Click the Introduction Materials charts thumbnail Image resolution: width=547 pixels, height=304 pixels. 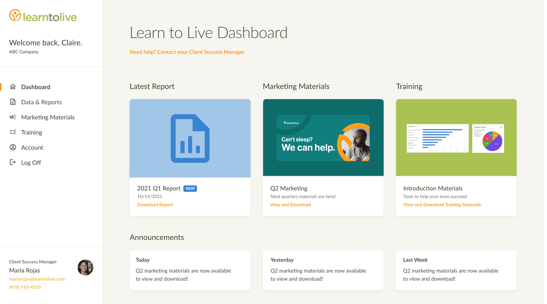(456, 138)
